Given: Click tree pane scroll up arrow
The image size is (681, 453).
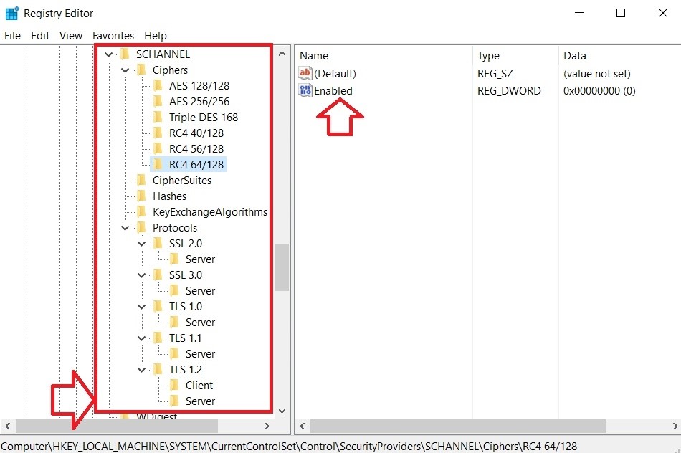Looking at the screenshot, I should (x=282, y=54).
